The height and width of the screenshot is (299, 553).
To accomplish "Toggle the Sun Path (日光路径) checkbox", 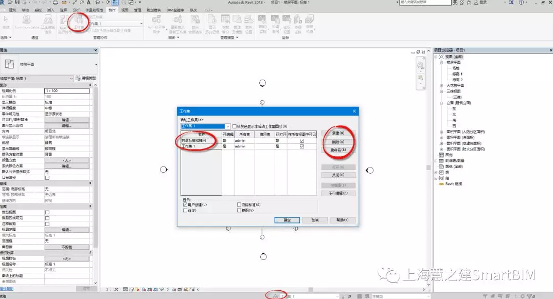I will [x=47, y=178].
